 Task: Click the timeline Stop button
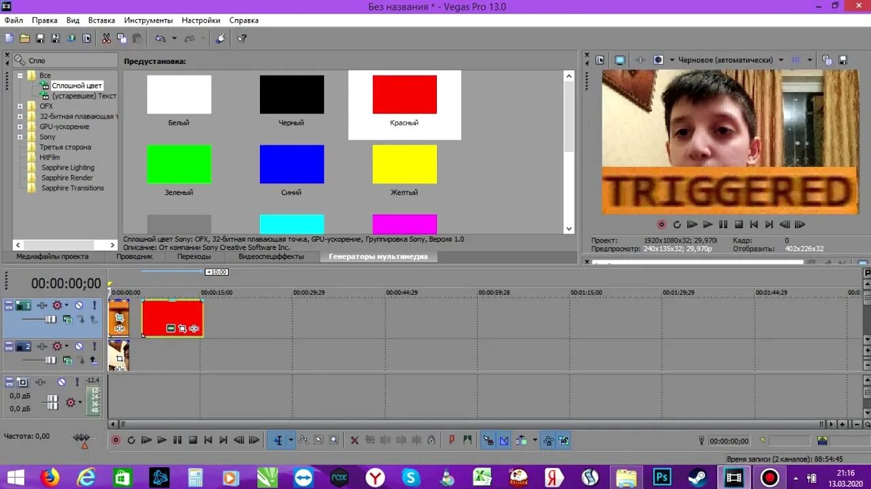coord(193,440)
